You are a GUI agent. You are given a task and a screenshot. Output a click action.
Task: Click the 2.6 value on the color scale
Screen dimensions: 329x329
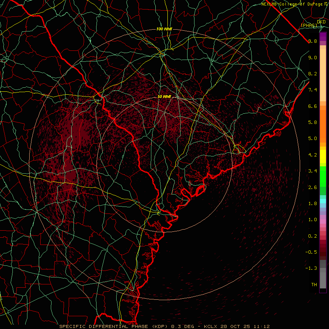313,188
